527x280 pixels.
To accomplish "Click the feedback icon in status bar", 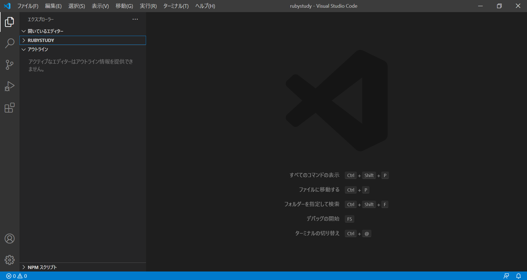I will 506,276.
